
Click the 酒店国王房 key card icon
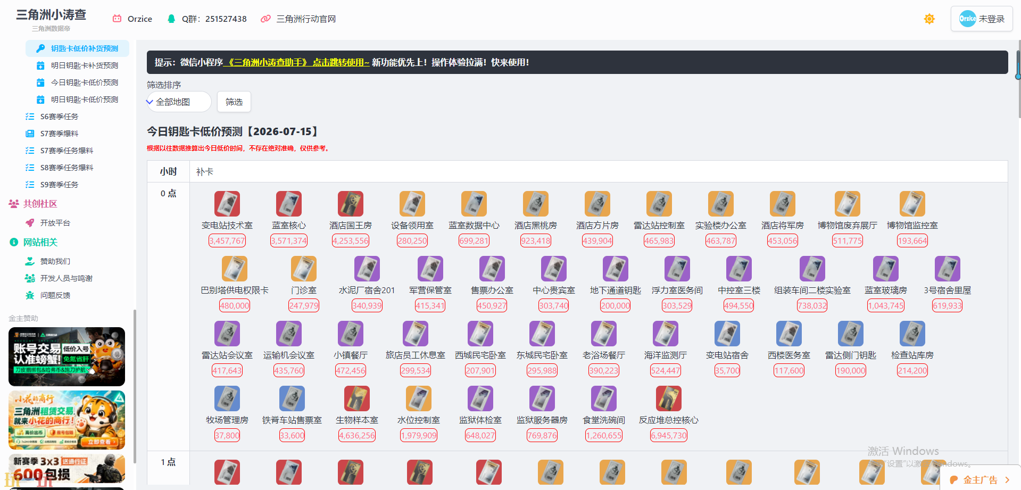351,204
